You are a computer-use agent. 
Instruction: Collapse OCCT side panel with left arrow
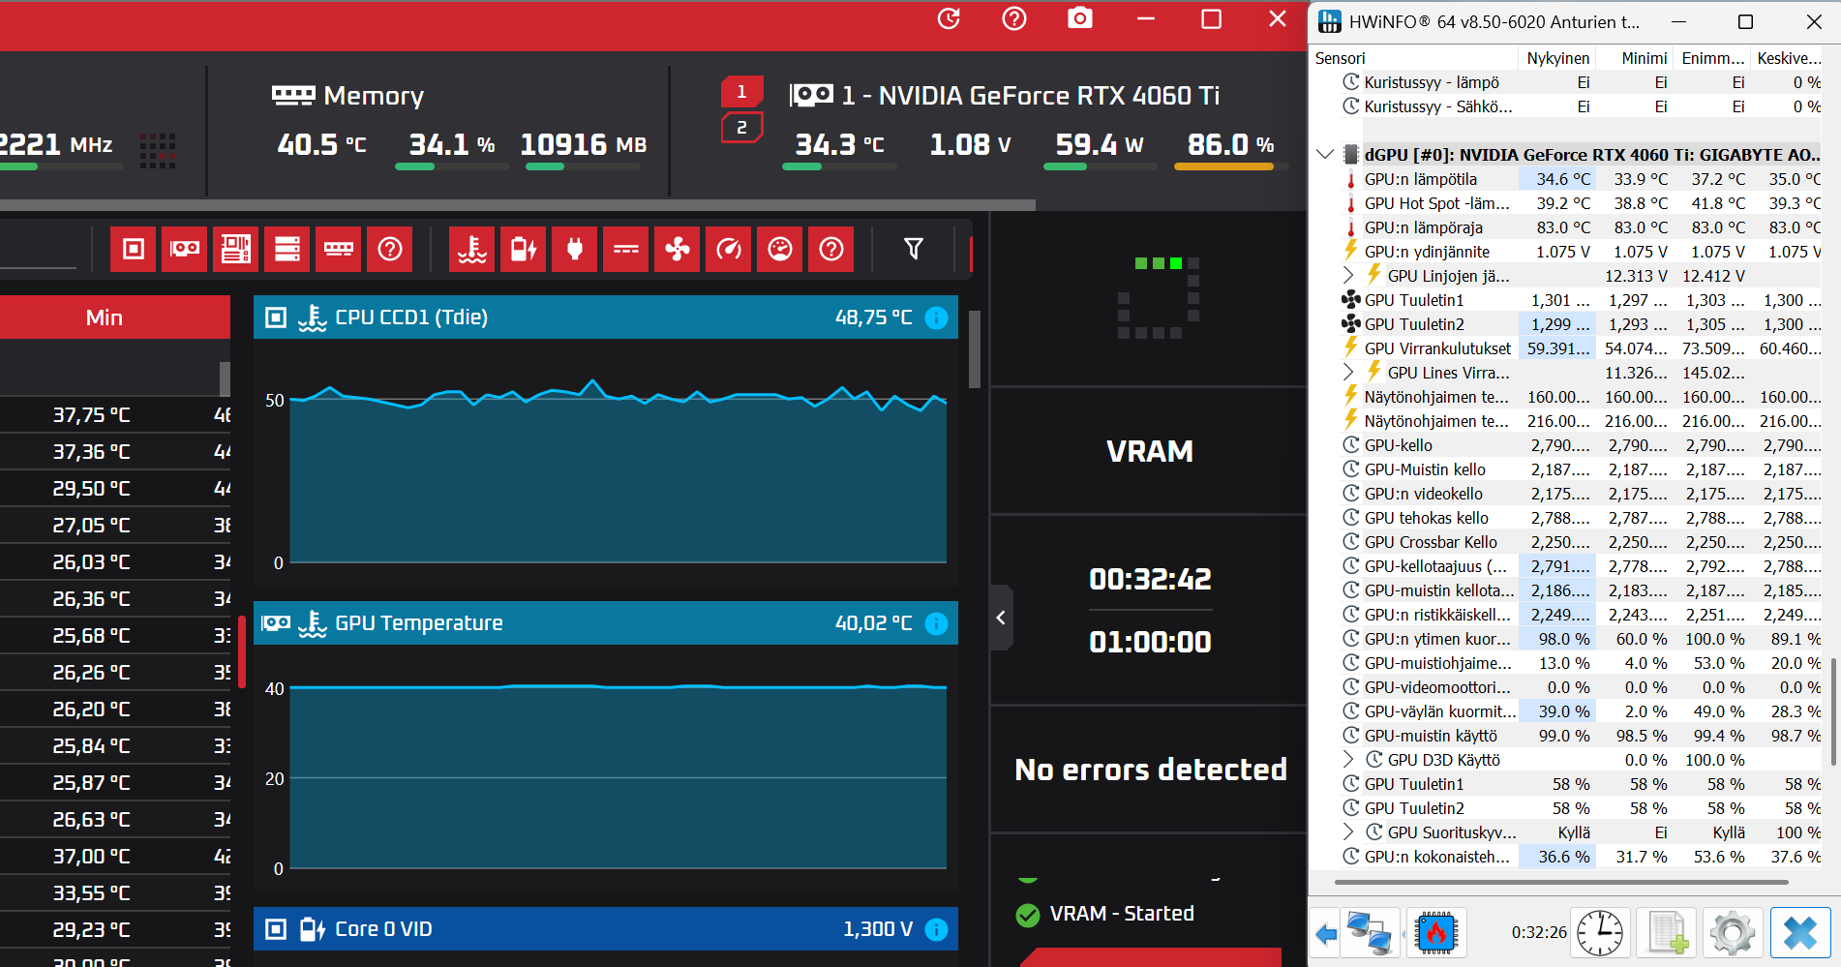click(x=1001, y=618)
